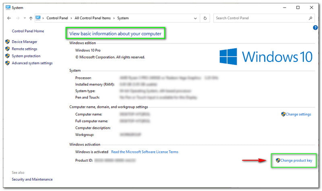Read the Microsoft Software License Terms

145,152
